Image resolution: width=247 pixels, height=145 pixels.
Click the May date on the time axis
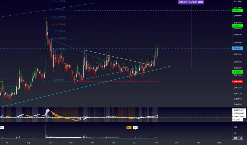point(219,143)
